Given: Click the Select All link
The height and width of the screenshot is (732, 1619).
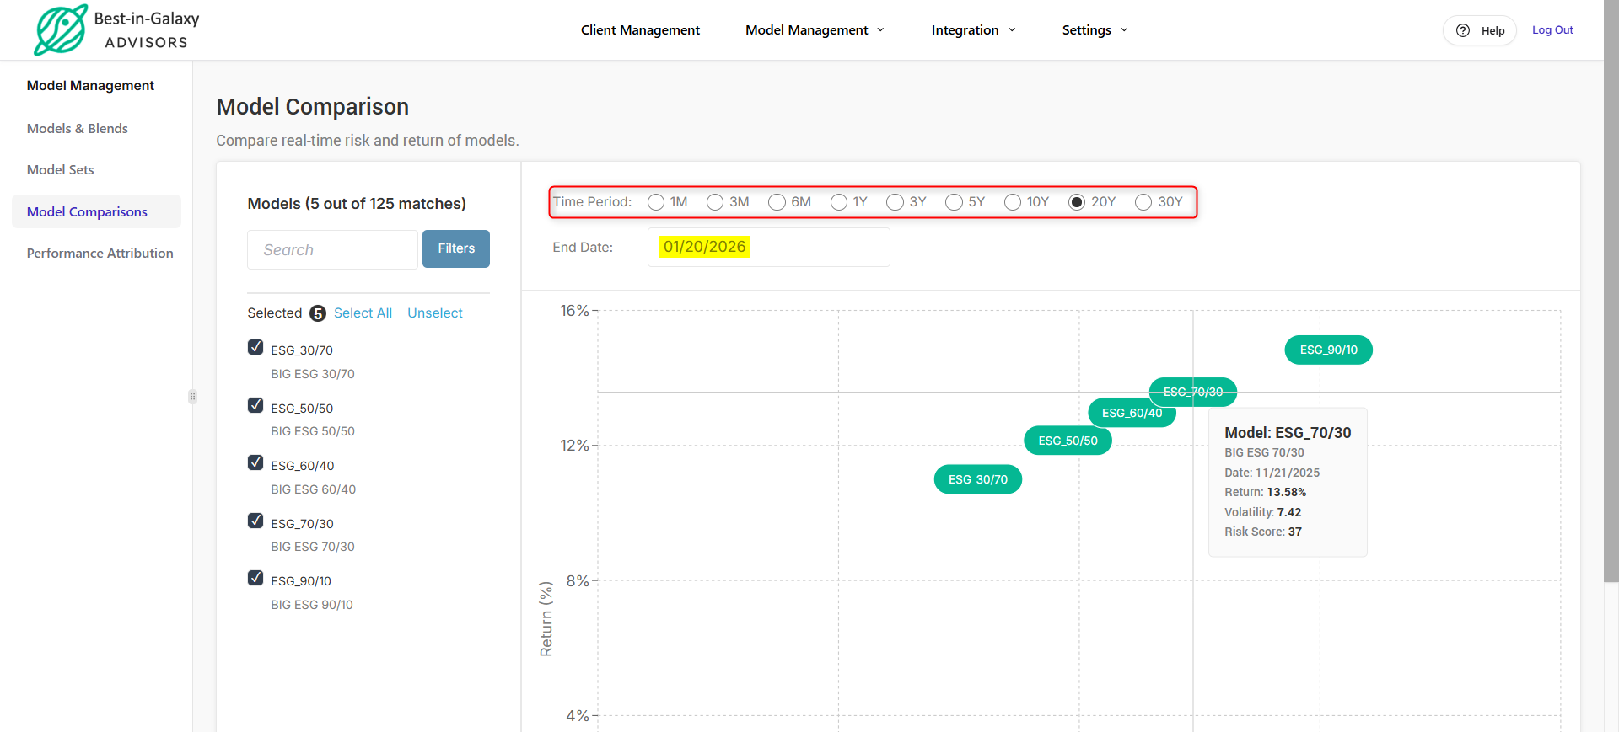Looking at the screenshot, I should 363,313.
